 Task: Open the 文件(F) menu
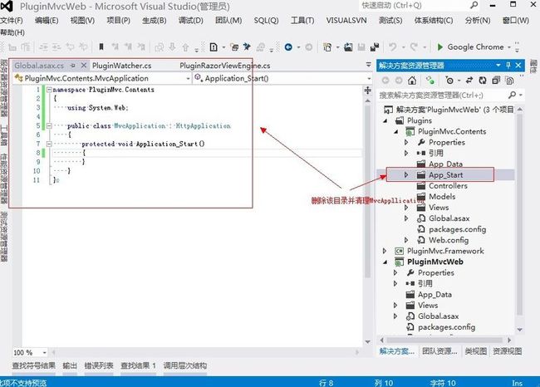point(12,20)
